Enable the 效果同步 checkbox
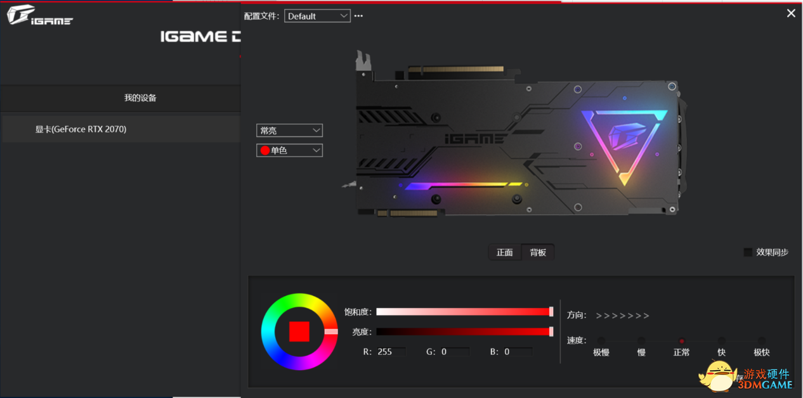Image resolution: width=803 pixels, height=398 pixels. pyautogui.click(x=748, y=252)
